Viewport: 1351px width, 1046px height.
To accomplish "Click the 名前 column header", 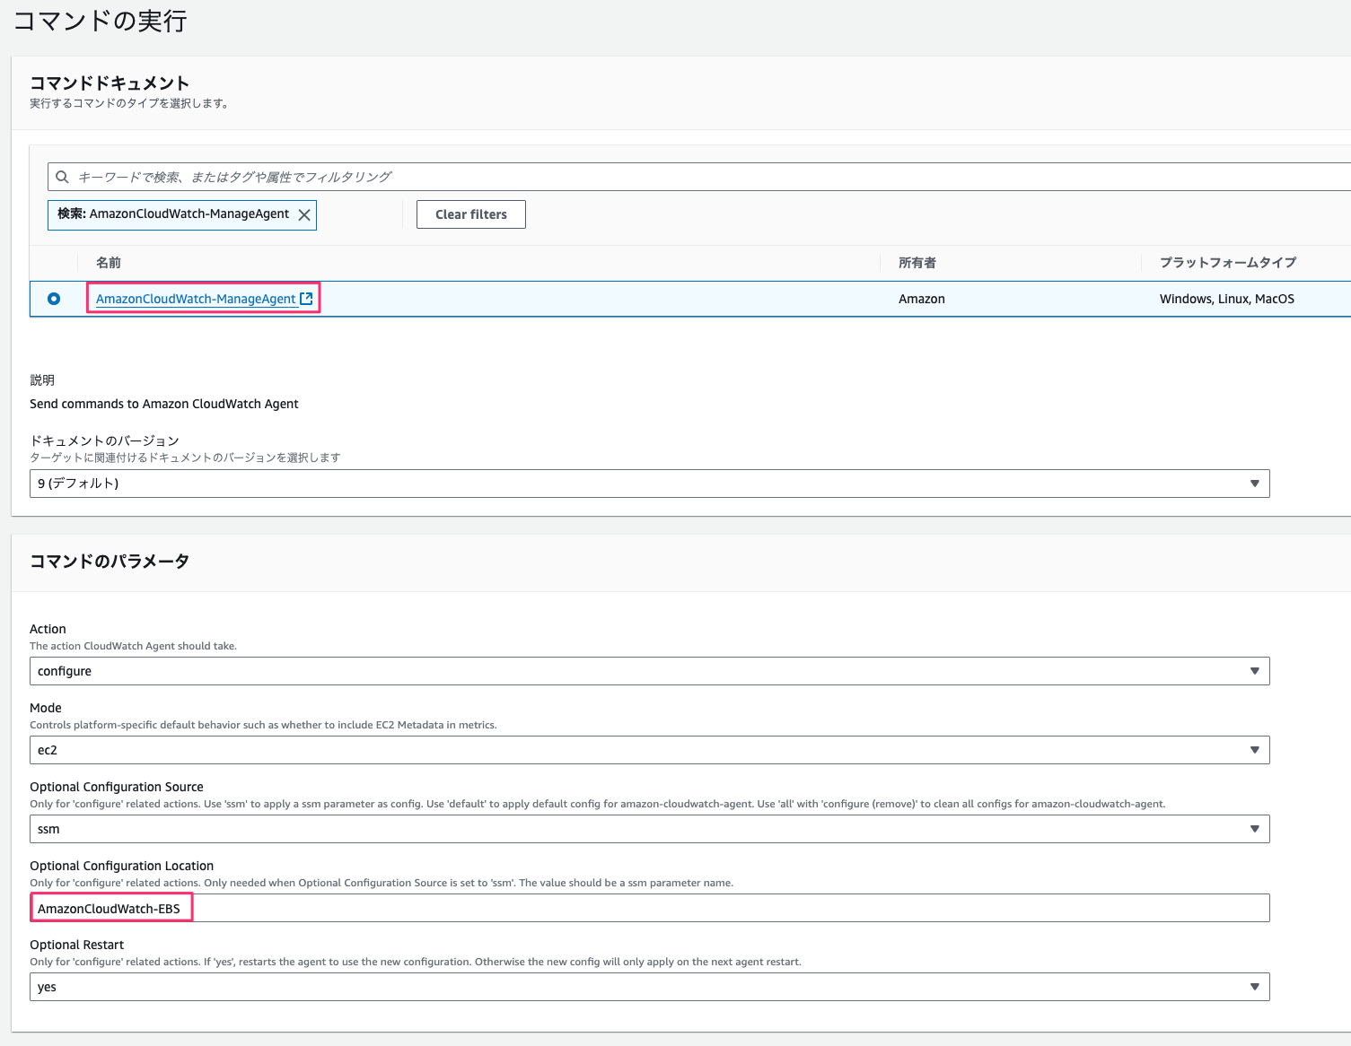I will [x=109, y=263].
